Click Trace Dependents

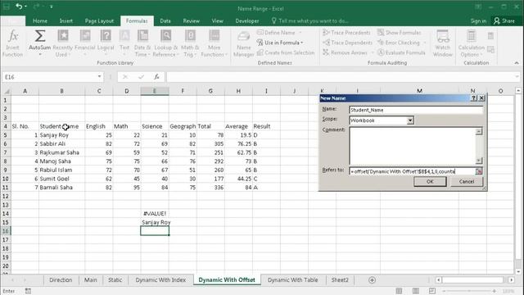click(347, 43)
